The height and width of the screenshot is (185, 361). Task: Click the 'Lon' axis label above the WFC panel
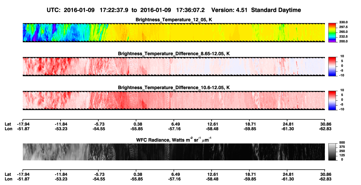8,129
